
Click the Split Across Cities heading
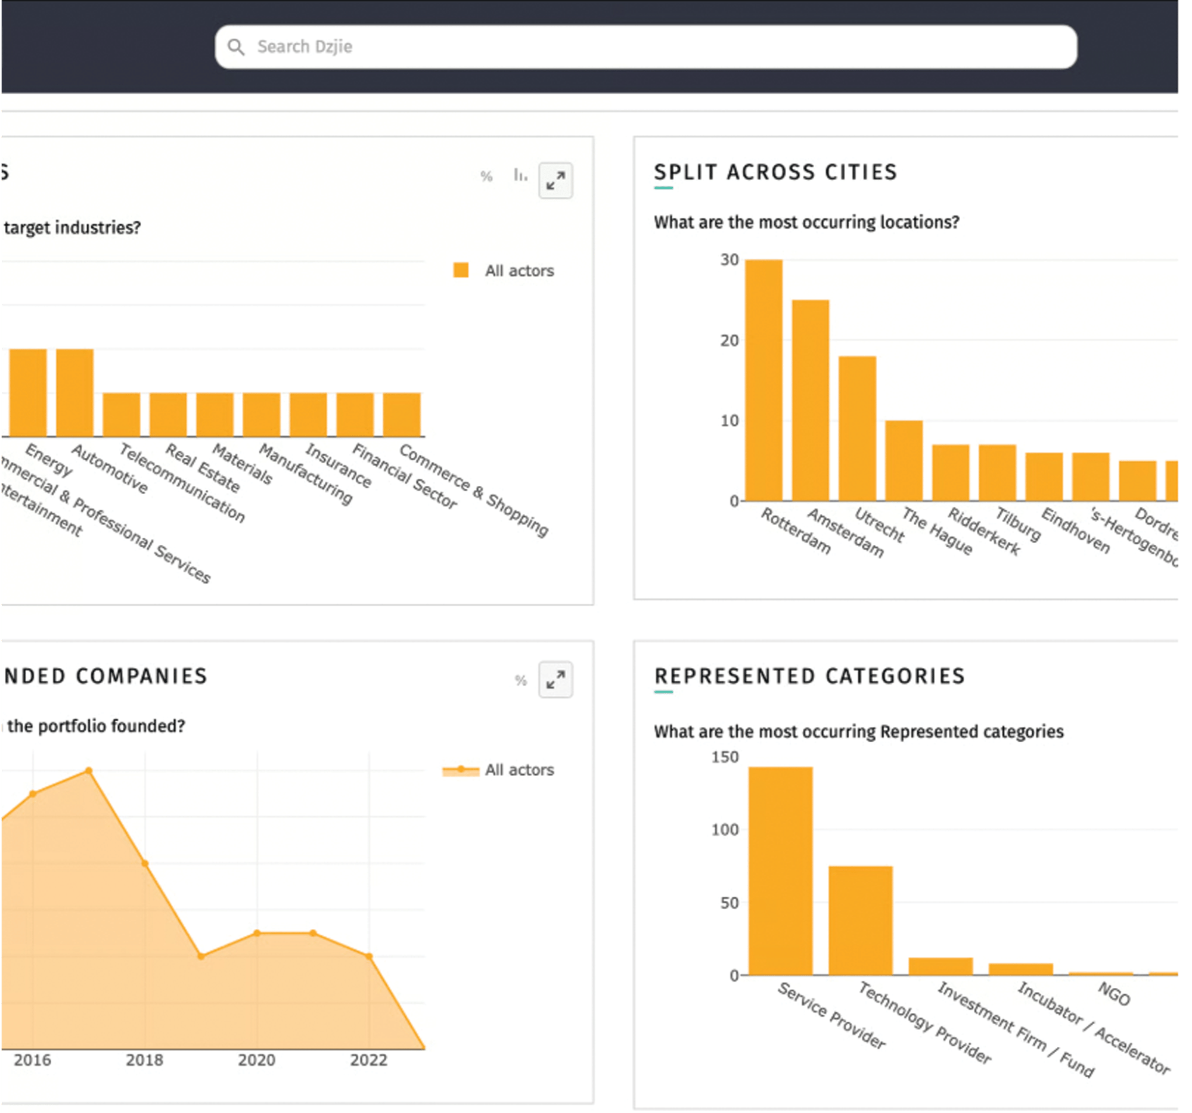(x=775, y=173)
